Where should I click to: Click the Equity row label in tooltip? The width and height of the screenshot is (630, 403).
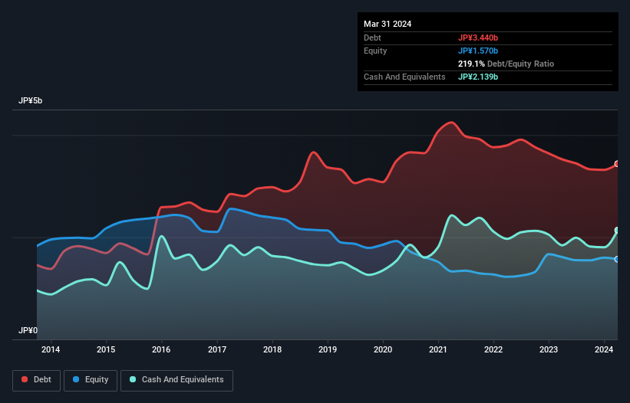click(x=375, y=51)
